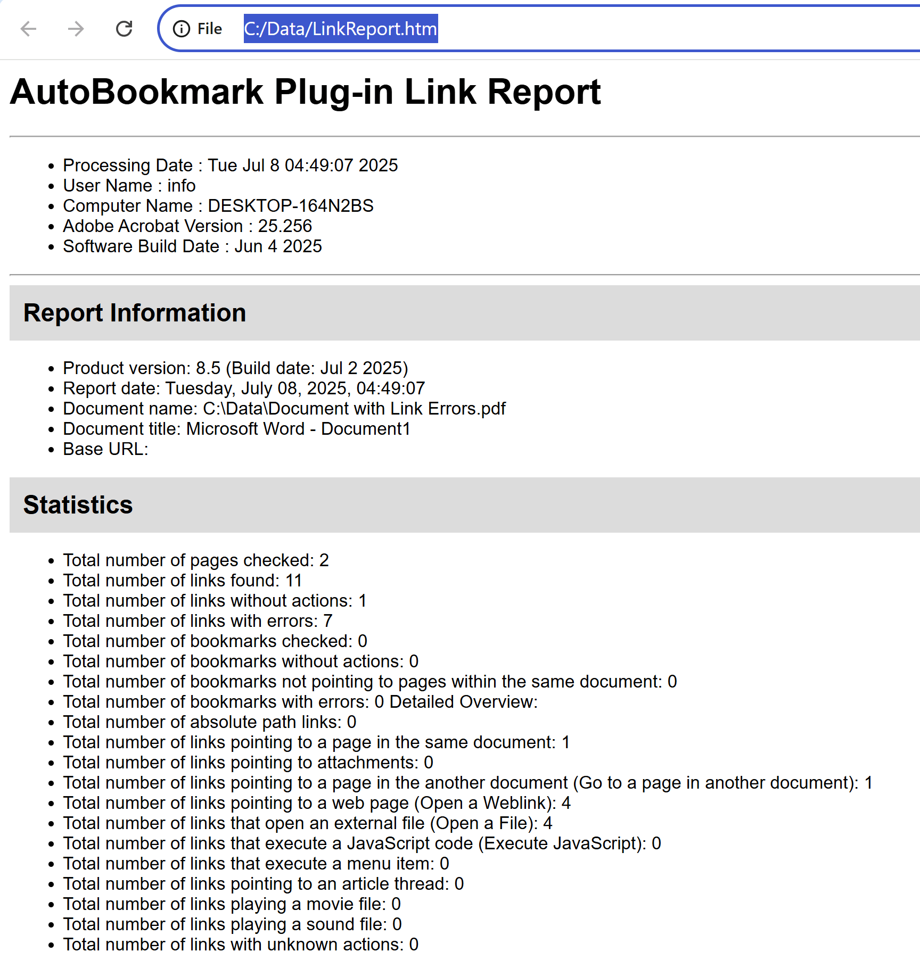This screenshot has width=920, height=960.
Task: Open the File site info icon
Action: coord(182,29)
